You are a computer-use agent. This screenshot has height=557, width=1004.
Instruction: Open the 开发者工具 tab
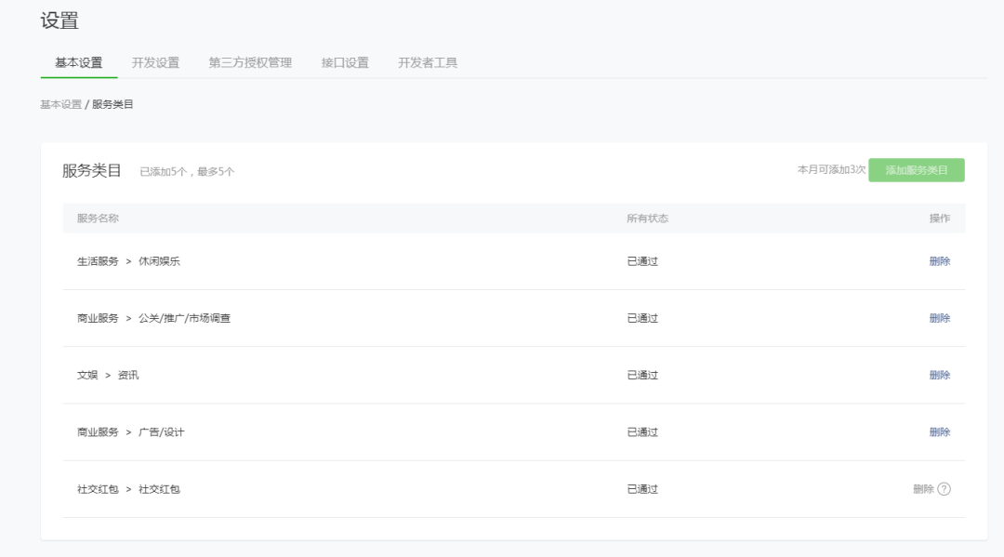(x=428, y=62)
